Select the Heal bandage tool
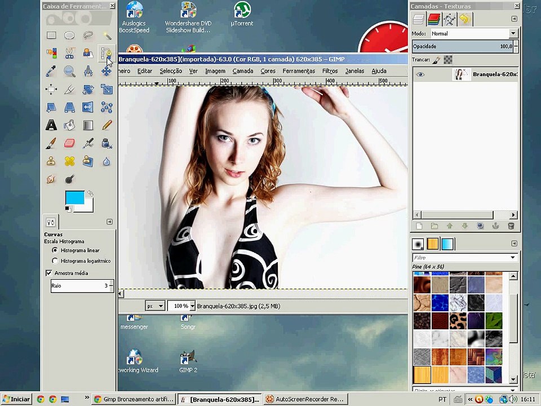The width and height of the screenshot is (541, 406). 69,161
